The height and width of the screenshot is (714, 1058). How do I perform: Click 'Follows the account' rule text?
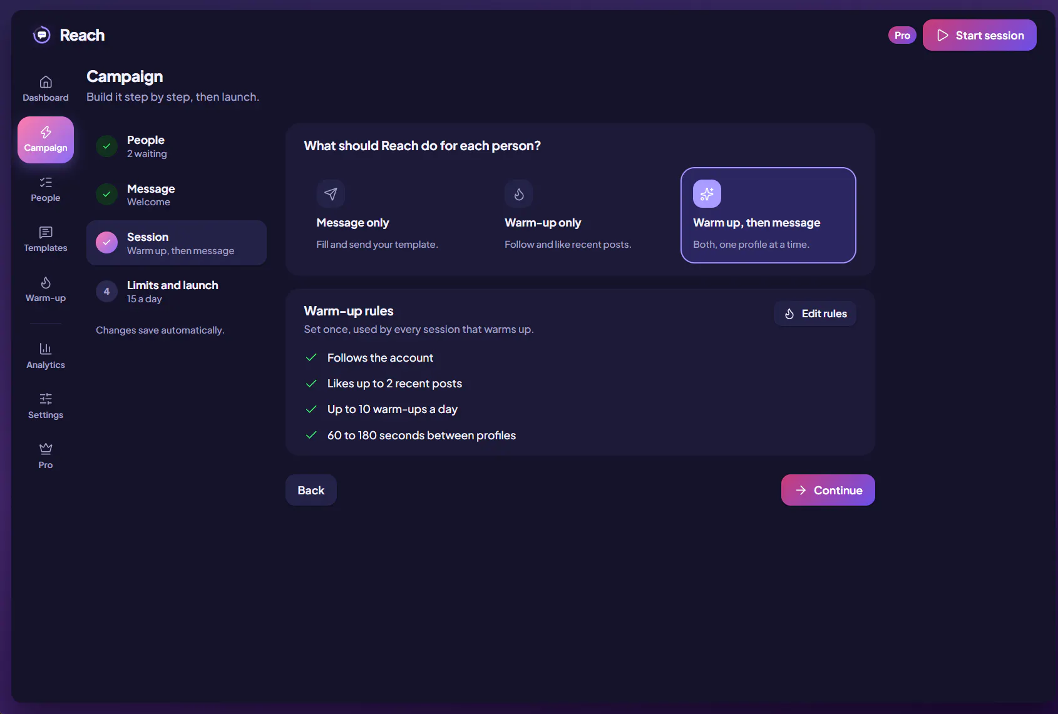380,358
